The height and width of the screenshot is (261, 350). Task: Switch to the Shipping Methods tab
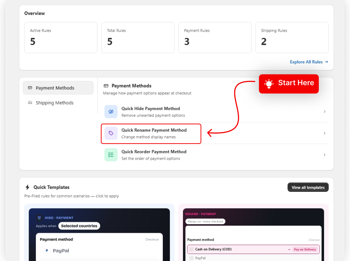58,103
